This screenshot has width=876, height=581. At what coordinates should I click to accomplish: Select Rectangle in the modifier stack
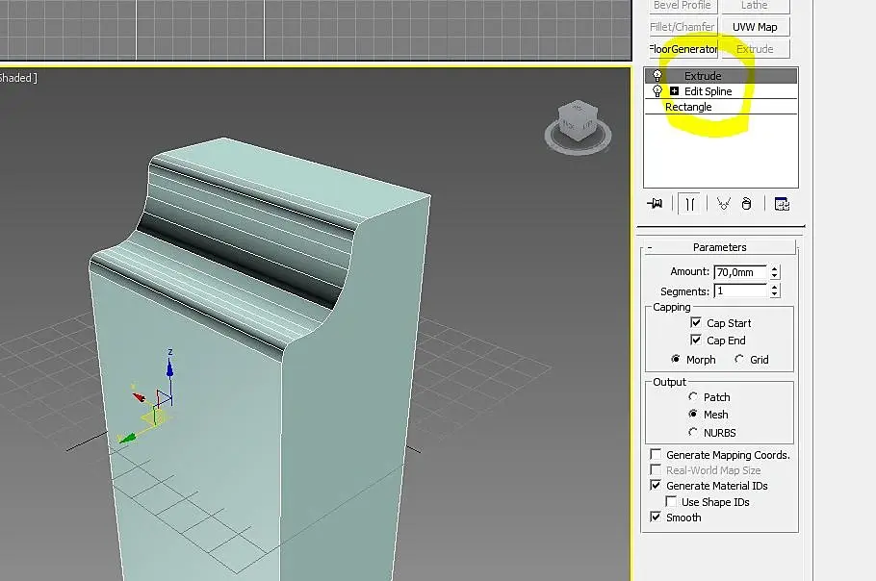pos(688,107)
